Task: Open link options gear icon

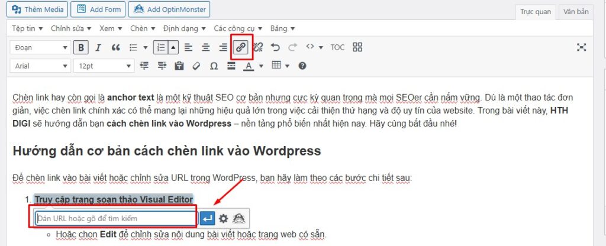Action: click(x=223, y=218)
